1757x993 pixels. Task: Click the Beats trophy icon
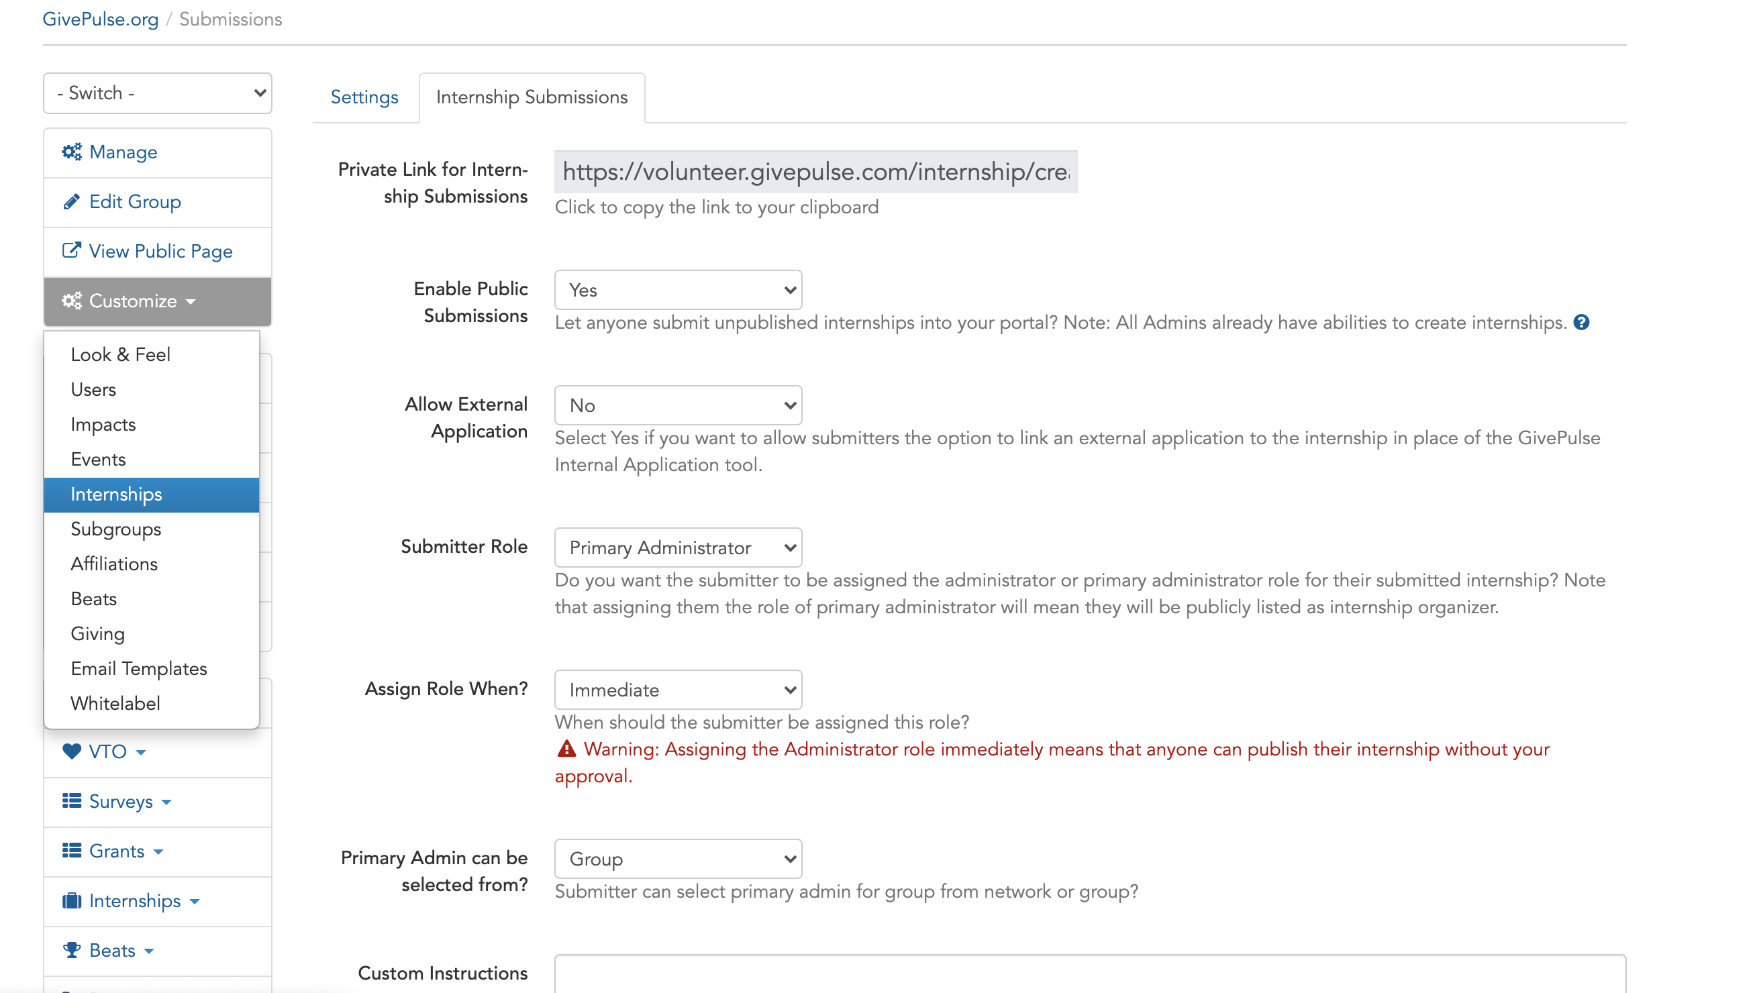(x=72, y=950)
